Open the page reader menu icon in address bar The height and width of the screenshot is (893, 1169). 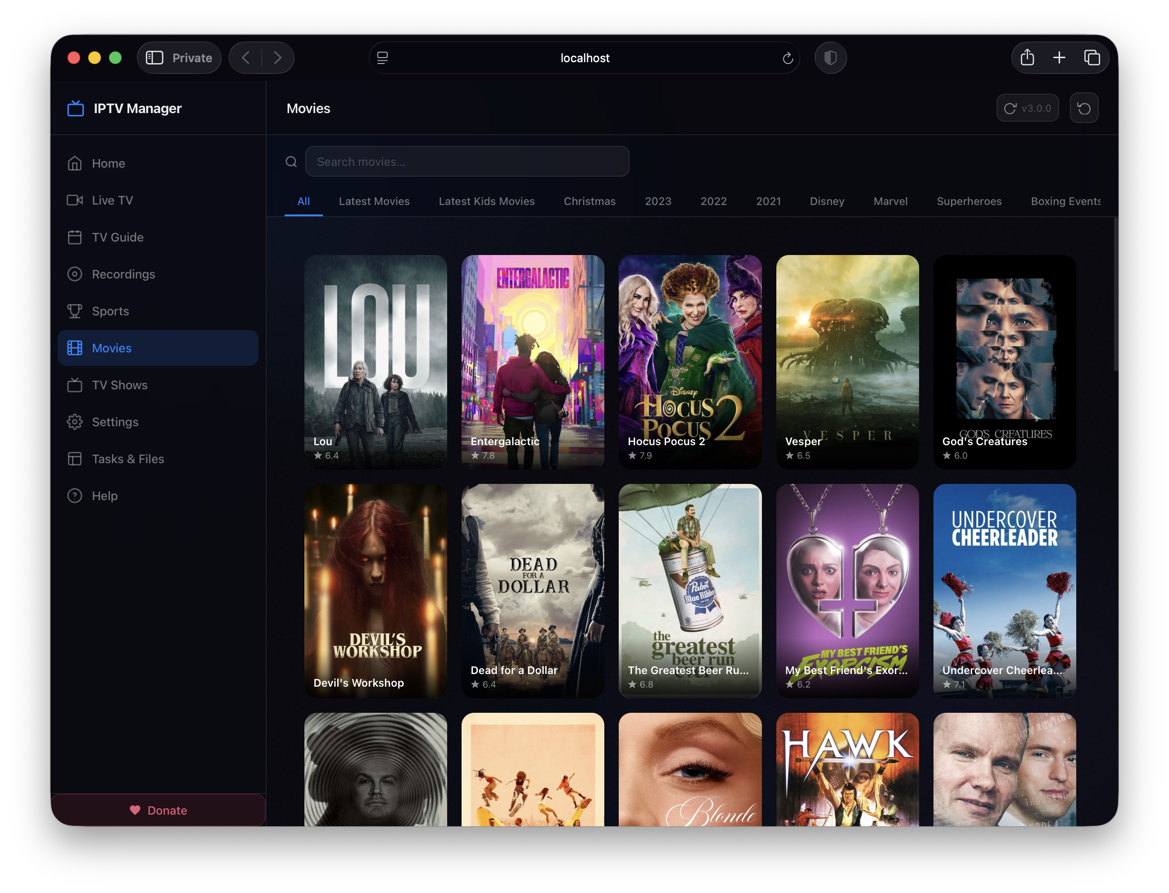[382, 58]
